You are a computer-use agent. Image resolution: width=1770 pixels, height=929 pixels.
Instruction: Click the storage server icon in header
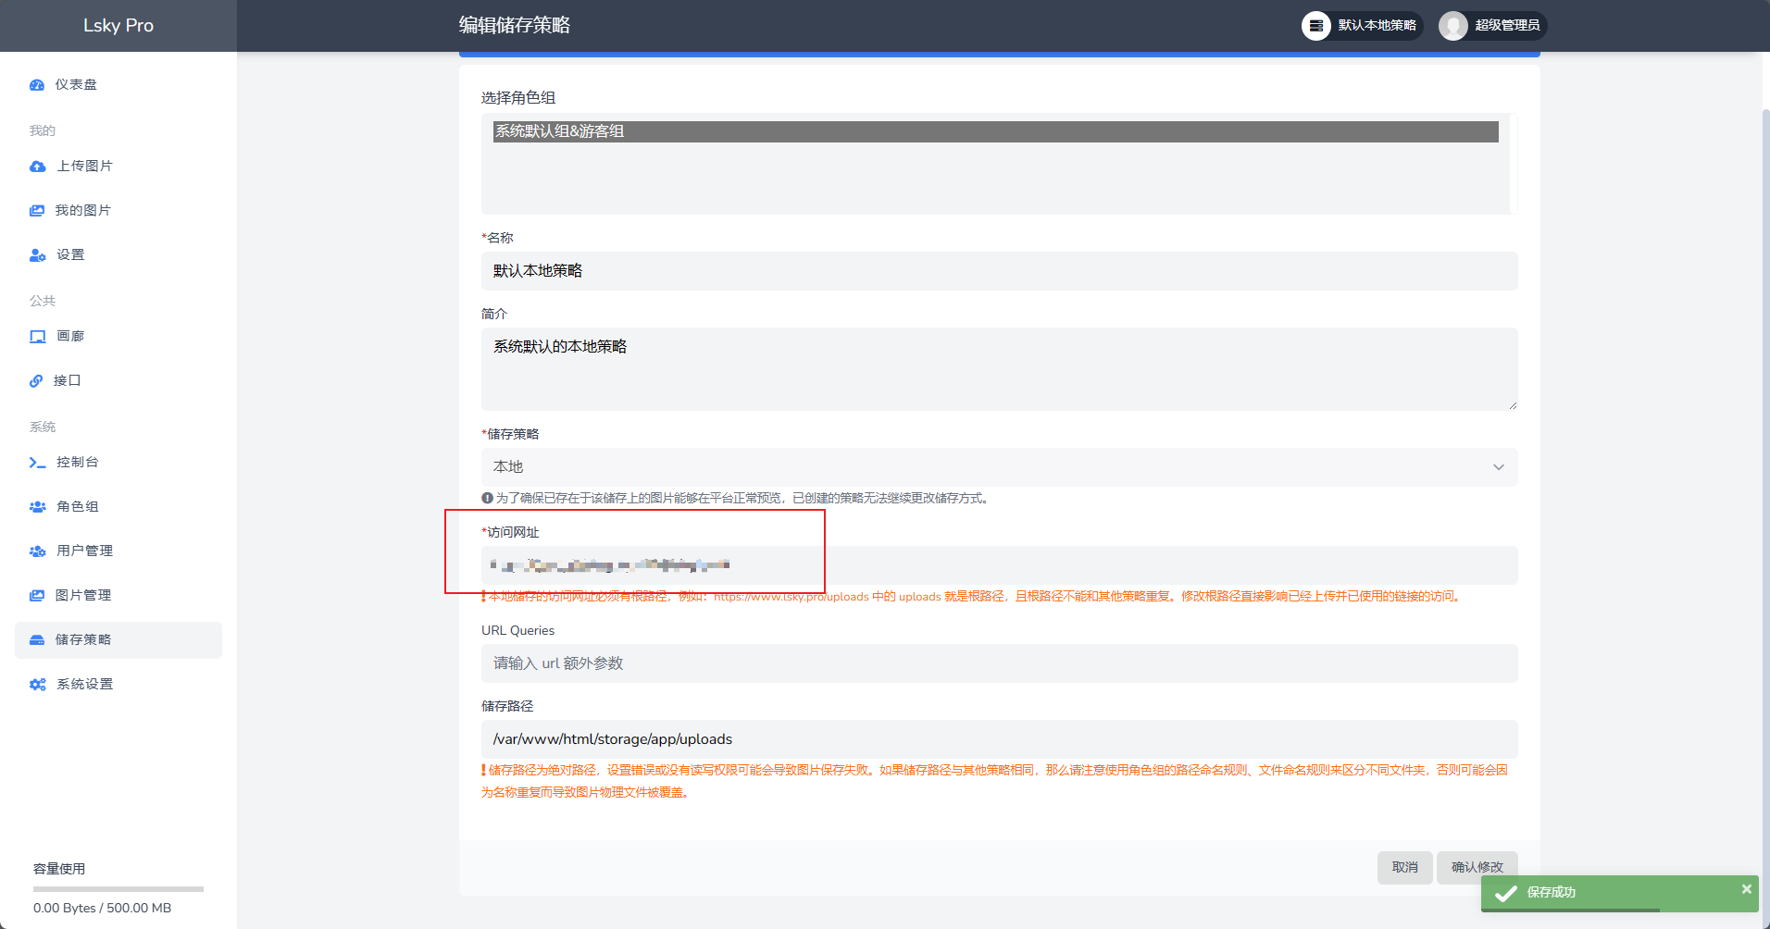click(1315, 26)
